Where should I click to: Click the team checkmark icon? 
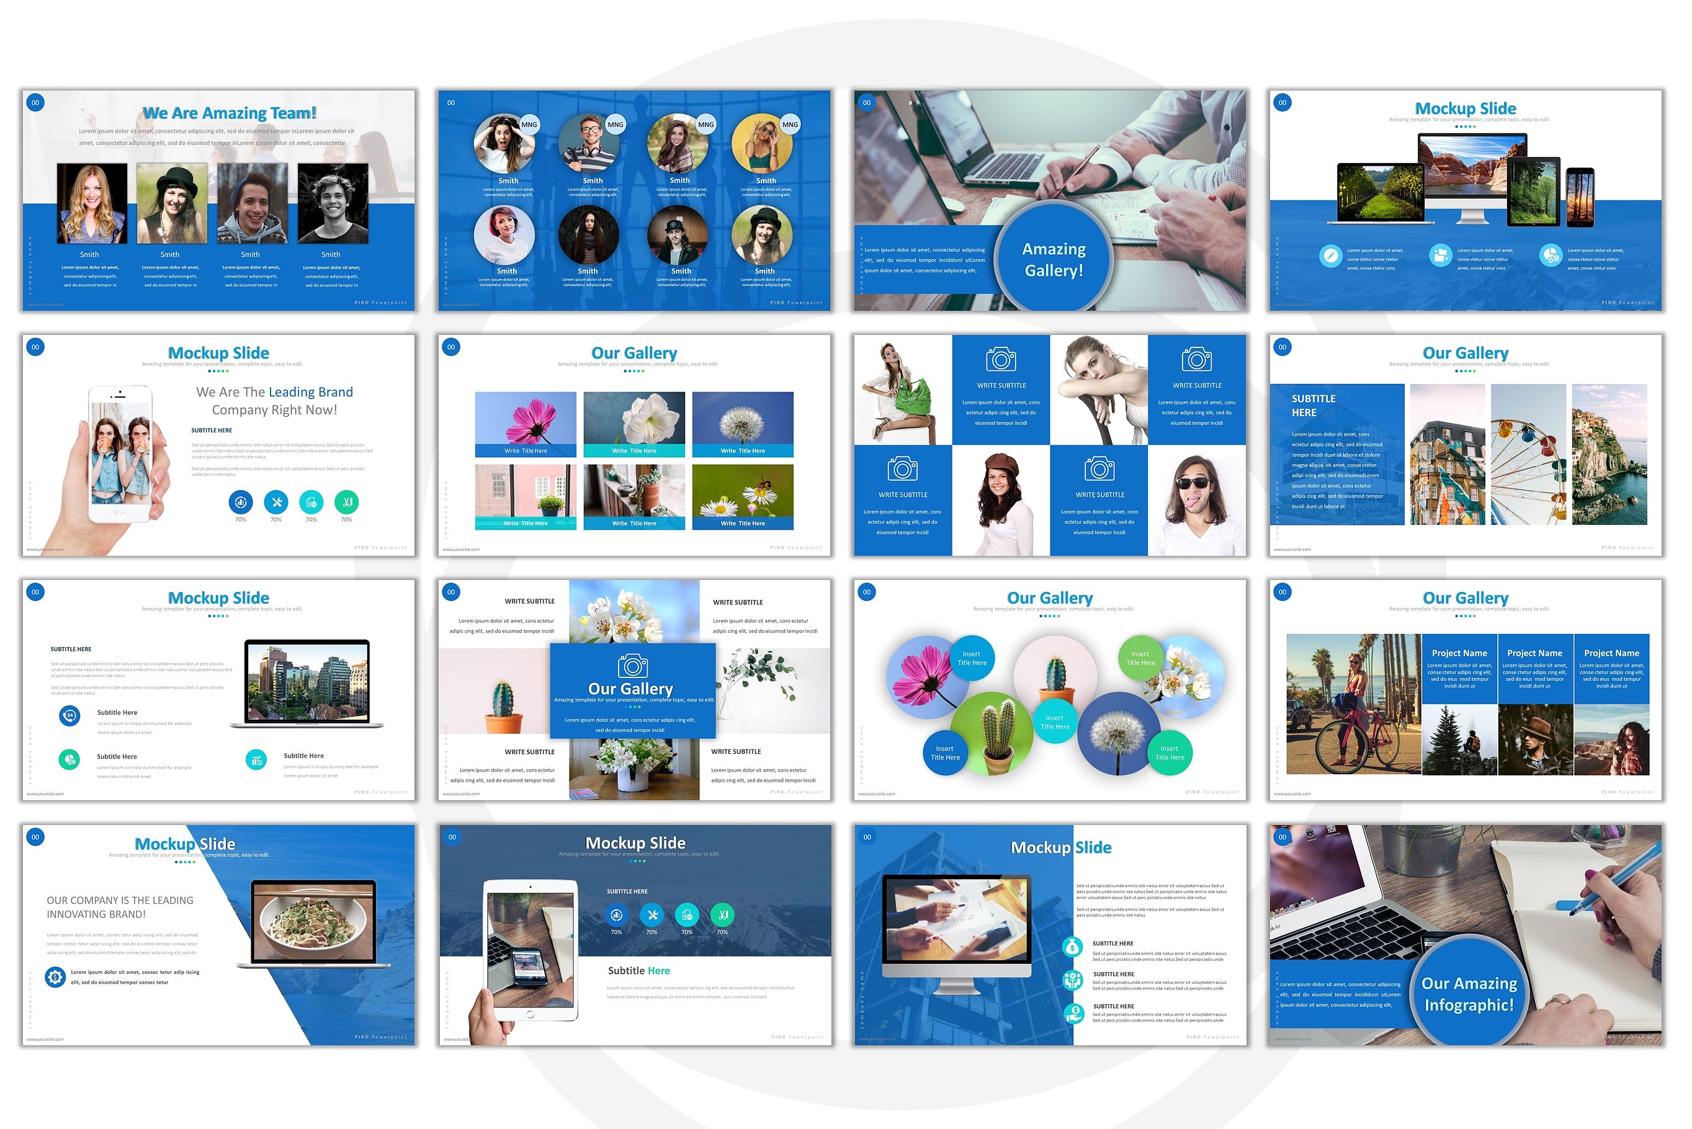coord(1072,980)
